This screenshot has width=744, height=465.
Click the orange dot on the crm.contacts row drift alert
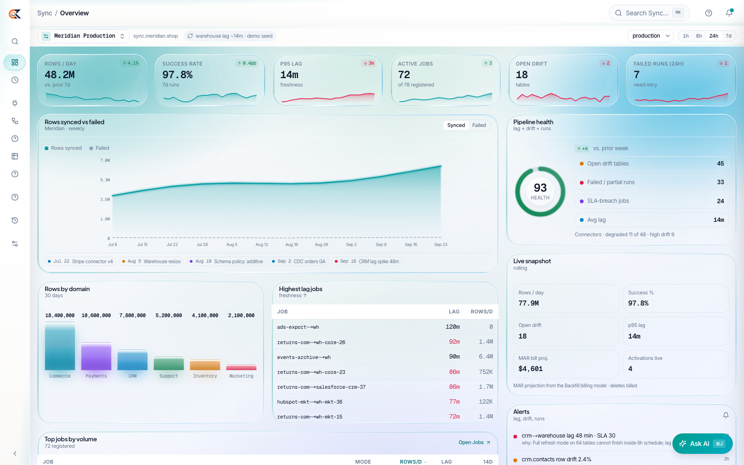[515, 460]
